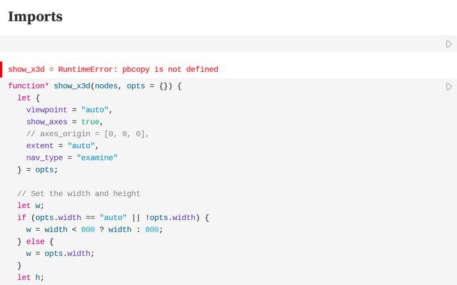Click the first 800 number in ternary
This screenshot has width=457, height=285.
(x=88, y=229)
